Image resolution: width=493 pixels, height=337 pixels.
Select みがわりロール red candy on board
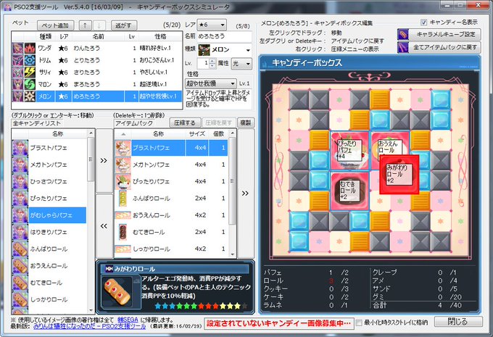point(399,174)
